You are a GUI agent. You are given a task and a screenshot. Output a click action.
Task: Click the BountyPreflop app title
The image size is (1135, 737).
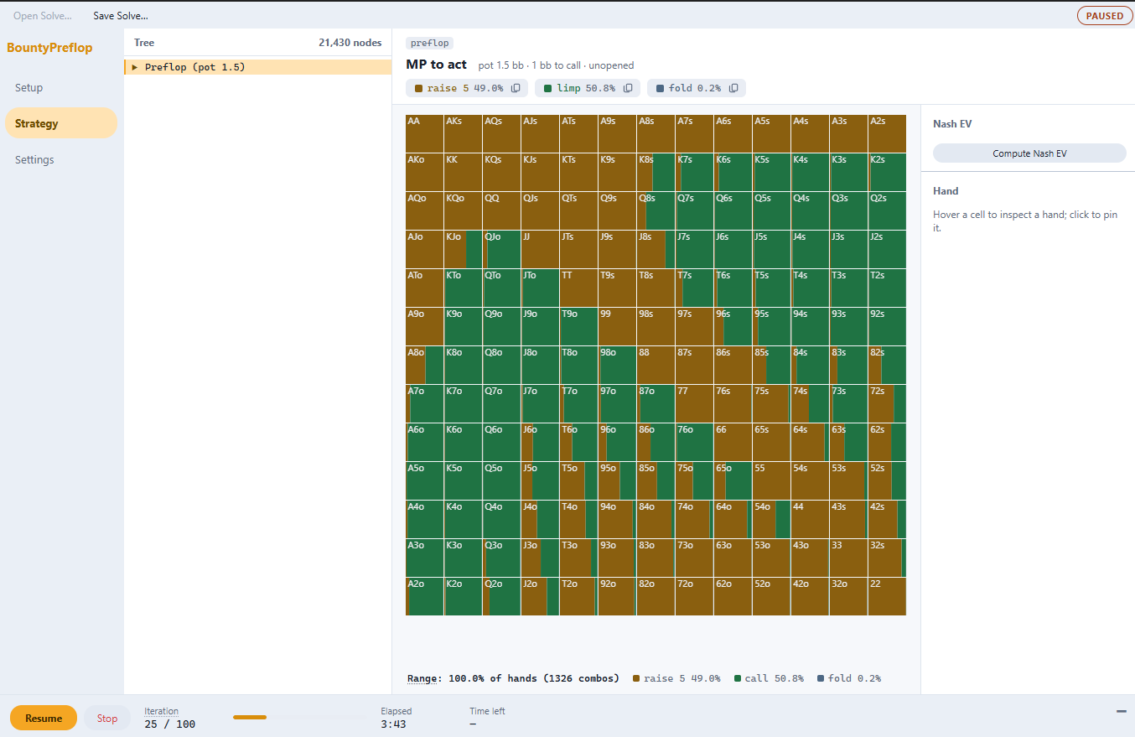pos(49,48)
